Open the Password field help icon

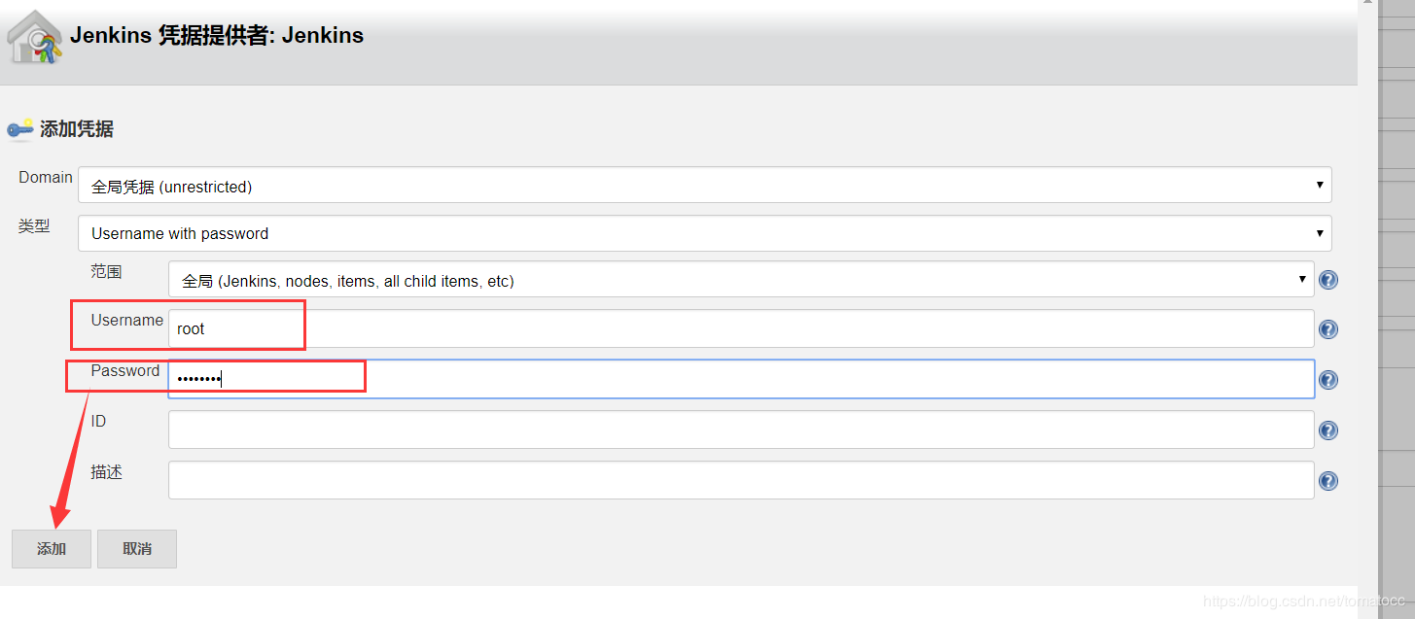click(1327, 380)
